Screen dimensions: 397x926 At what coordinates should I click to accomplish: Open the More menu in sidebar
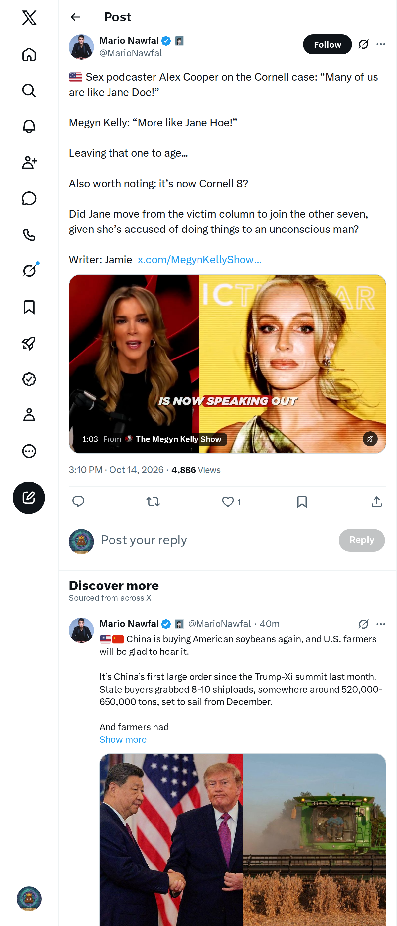coord(29,451)
